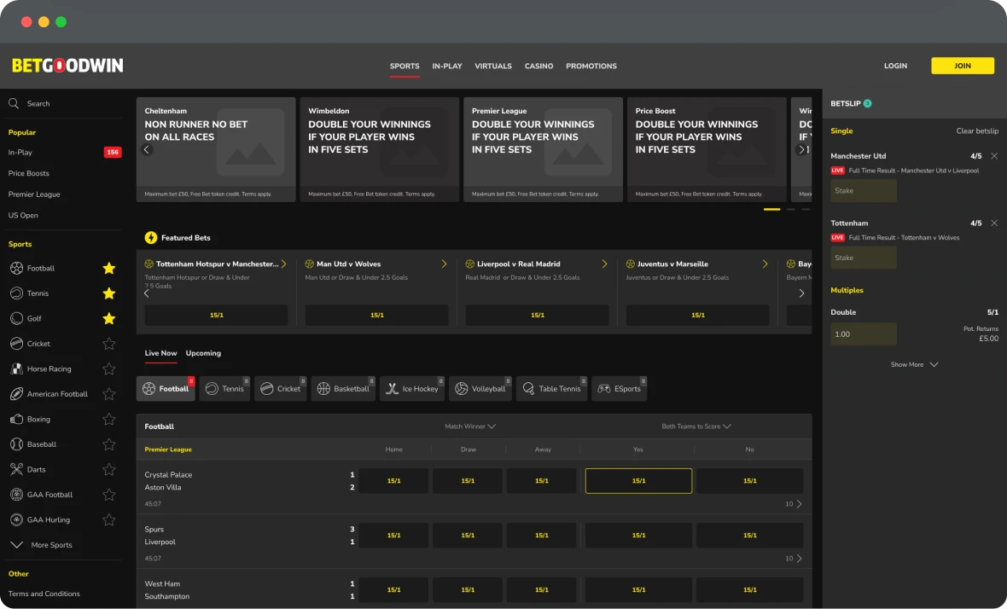Open the Juventus v Marseille featured match arrow

pyautogui.click(x=765, y=264)
